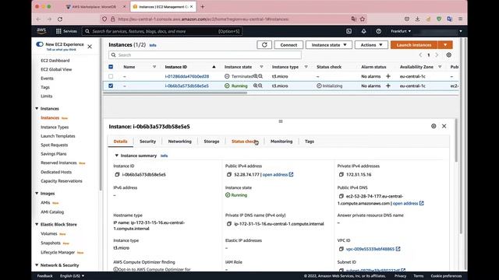The width and height of the screenshot is (499, 280).
Task: Collapse the Instance summary section
Action: (116, 156)
